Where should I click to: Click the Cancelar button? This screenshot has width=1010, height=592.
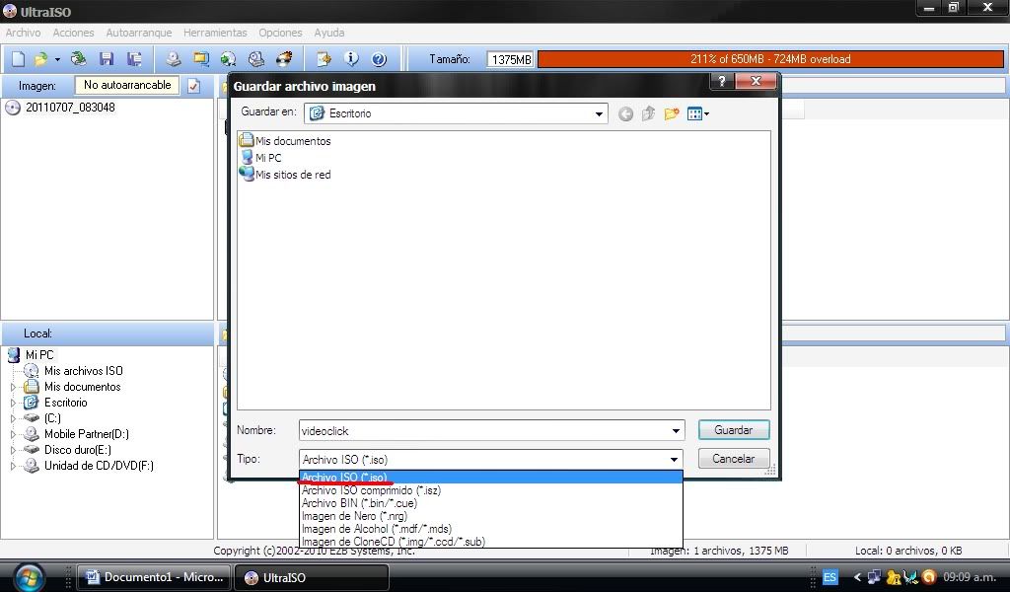(734, 459)
